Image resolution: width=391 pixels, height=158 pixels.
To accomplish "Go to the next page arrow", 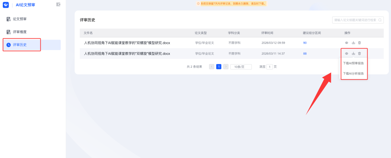I will tap(226, 67).
